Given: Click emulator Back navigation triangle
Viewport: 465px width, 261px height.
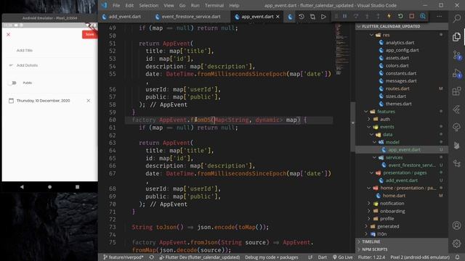Looking at the screenshot, I should [22, 187].
